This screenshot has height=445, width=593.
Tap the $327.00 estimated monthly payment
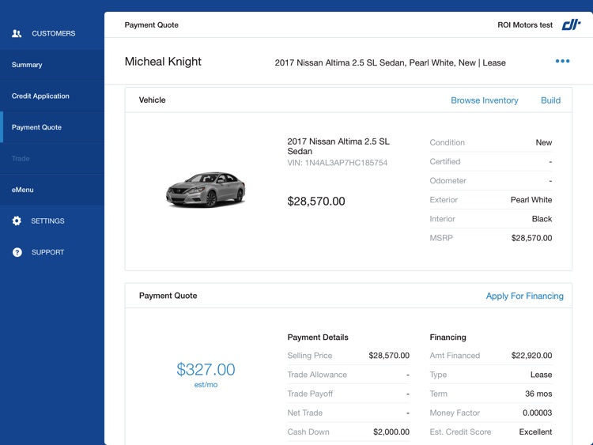(206, 370)
